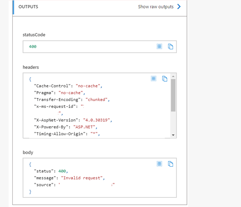
Task: Click the OUTPUTS section heading
Action: [28, 7]
